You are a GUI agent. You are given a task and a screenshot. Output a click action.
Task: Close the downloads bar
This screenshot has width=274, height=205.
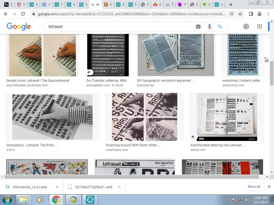coord(269,187)
